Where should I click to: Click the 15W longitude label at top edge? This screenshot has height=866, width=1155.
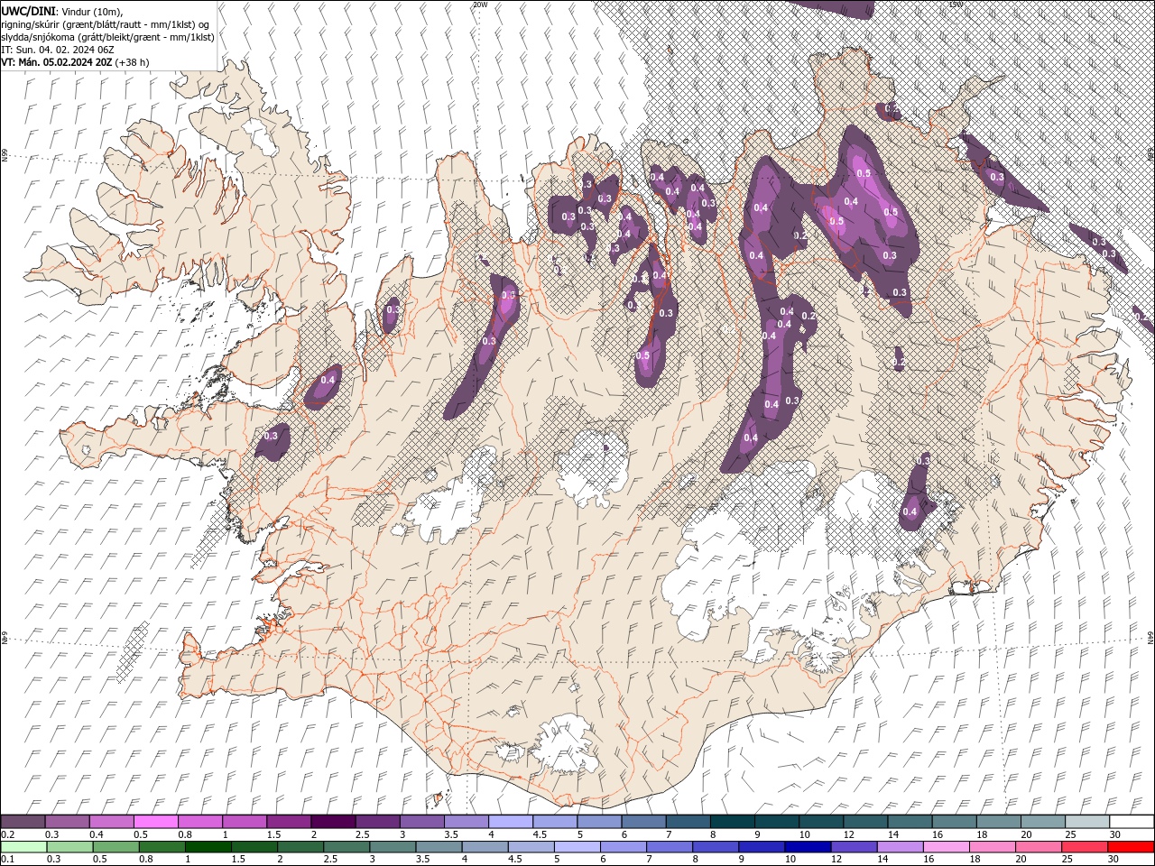pos(956,5)
